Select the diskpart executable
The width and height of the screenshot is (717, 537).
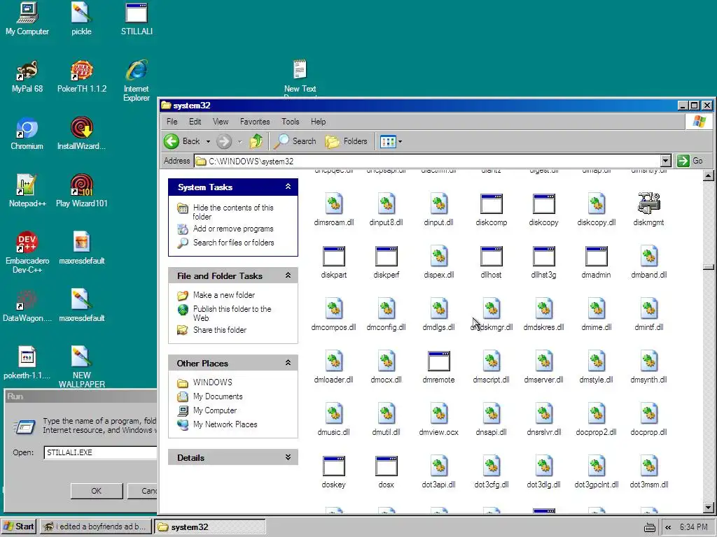click(334, 262)
